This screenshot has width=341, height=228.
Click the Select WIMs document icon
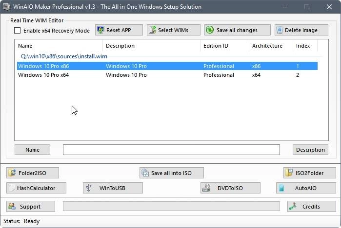[x=153, y=30]
